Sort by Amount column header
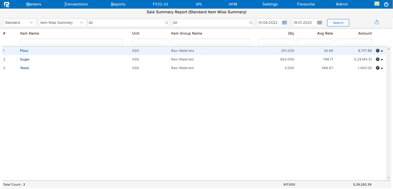This screenshot has width=393, height=189. coord(365,33)
